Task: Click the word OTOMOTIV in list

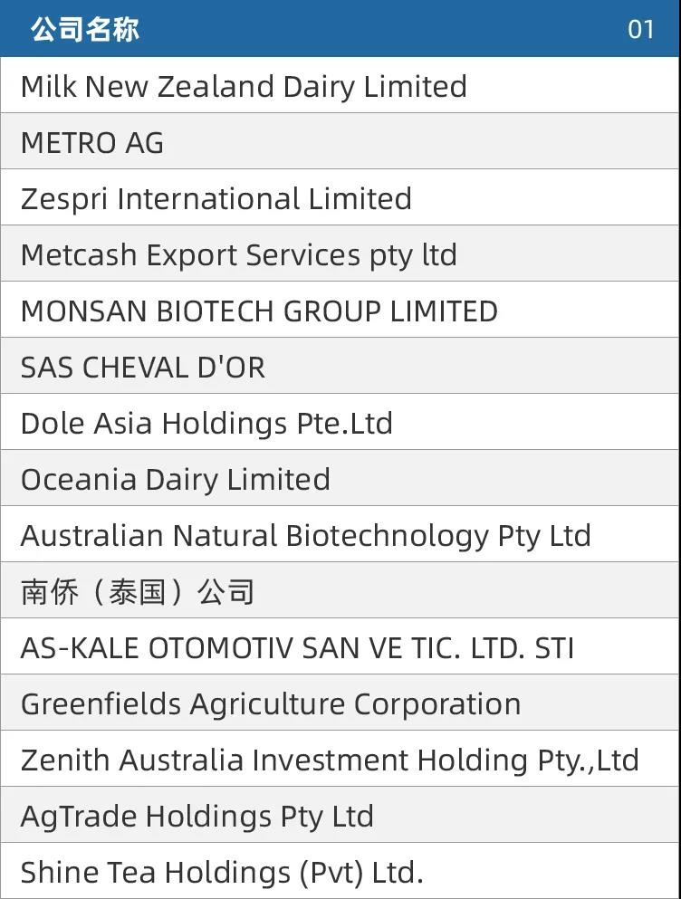Action: click(222, 648)
